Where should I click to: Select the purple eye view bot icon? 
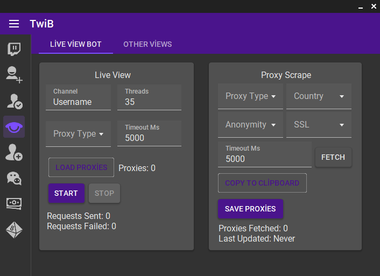(x=14, y=127)
